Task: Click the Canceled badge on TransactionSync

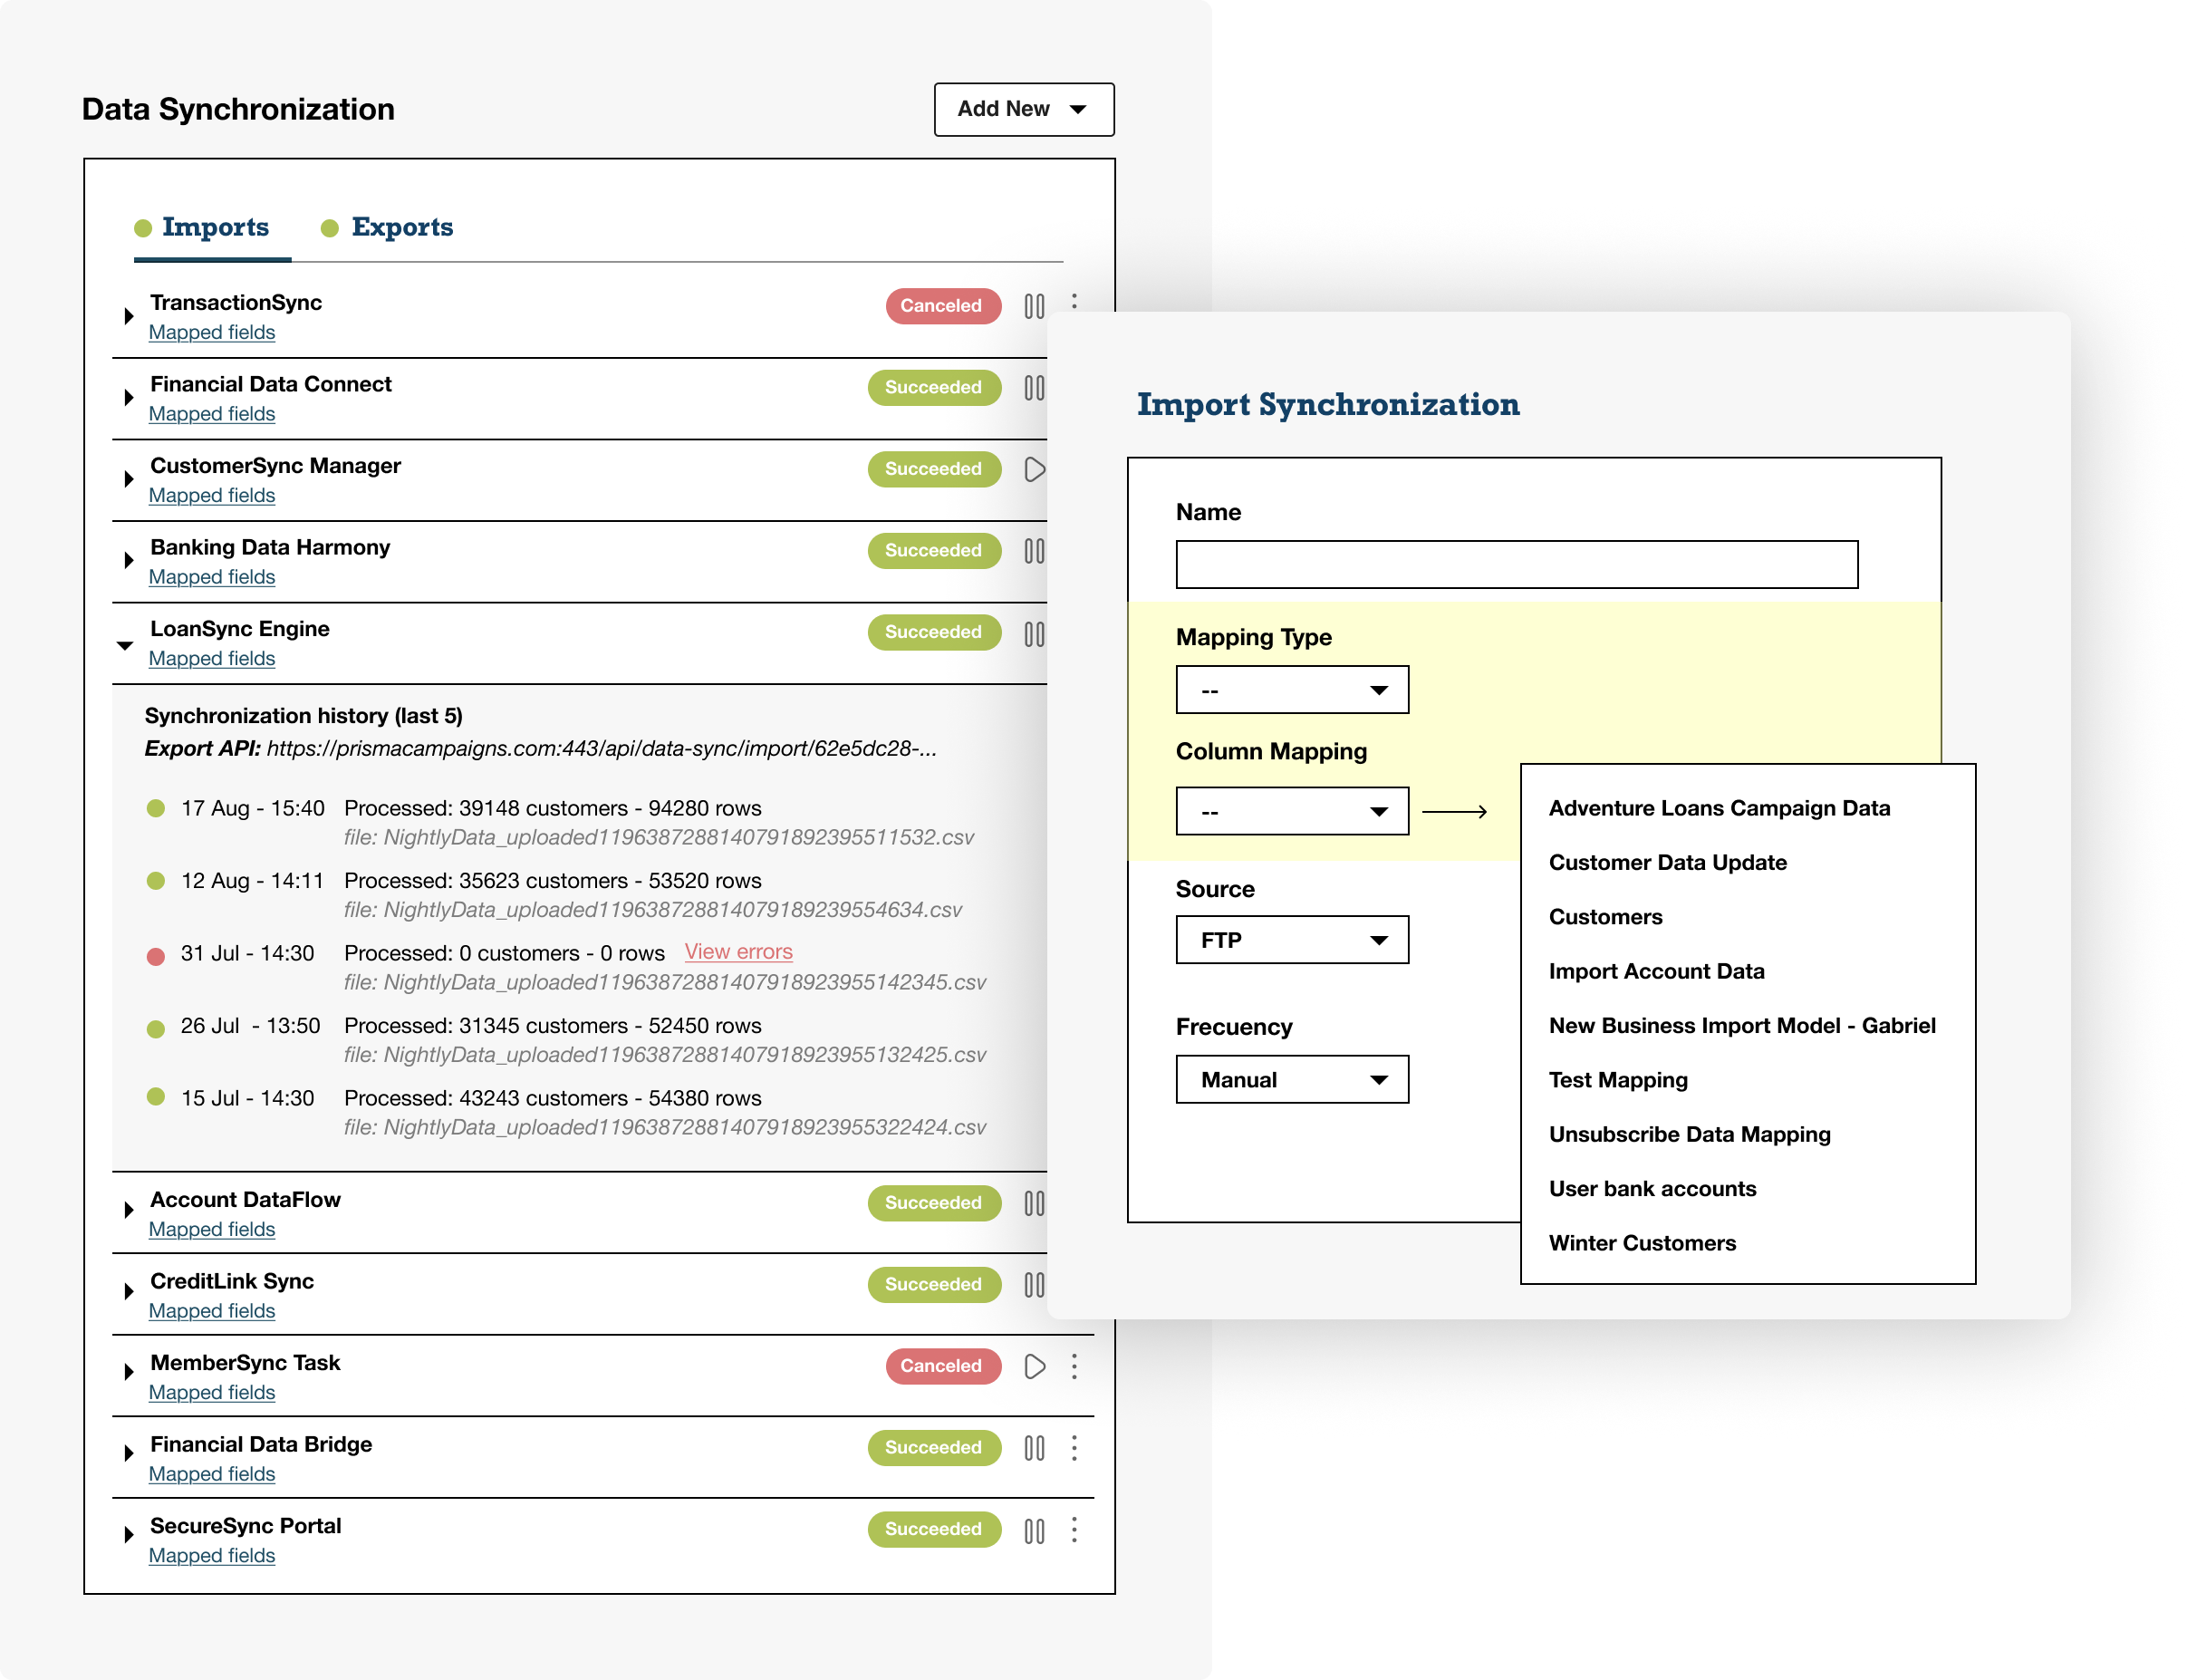Action: point(942,306)
